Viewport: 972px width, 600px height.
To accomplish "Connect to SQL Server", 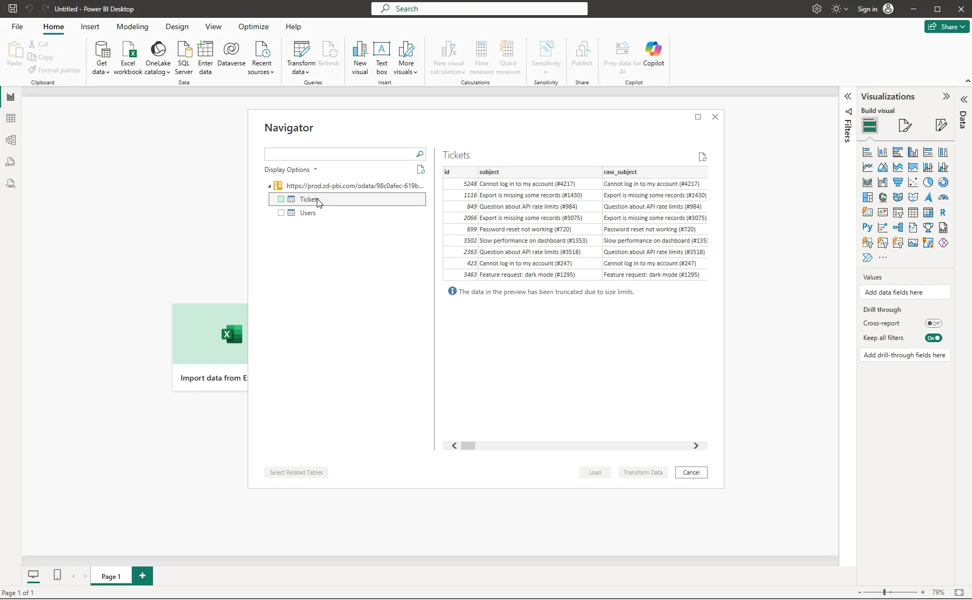I will pyautogui.click(x=184, y=58).
